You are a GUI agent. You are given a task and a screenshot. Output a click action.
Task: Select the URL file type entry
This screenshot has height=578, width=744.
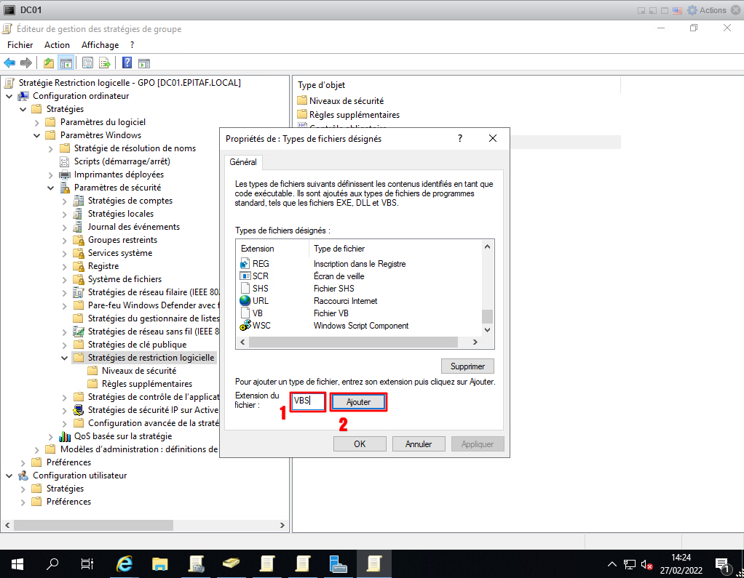(x=261, y=301)
